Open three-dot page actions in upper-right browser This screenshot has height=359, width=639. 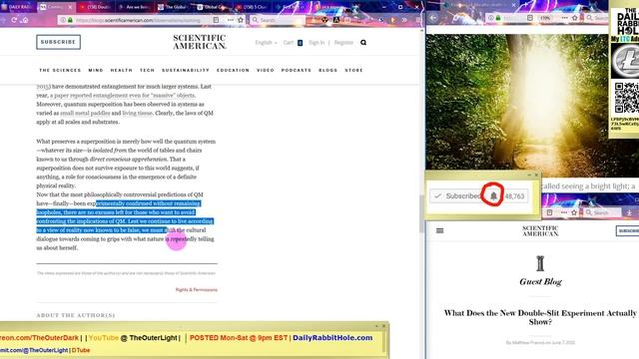(x=564, y=18)
